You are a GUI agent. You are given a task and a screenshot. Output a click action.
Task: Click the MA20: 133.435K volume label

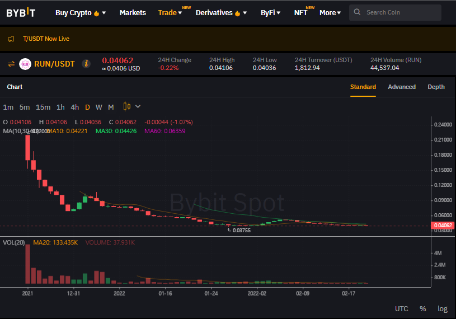(55, 242)
